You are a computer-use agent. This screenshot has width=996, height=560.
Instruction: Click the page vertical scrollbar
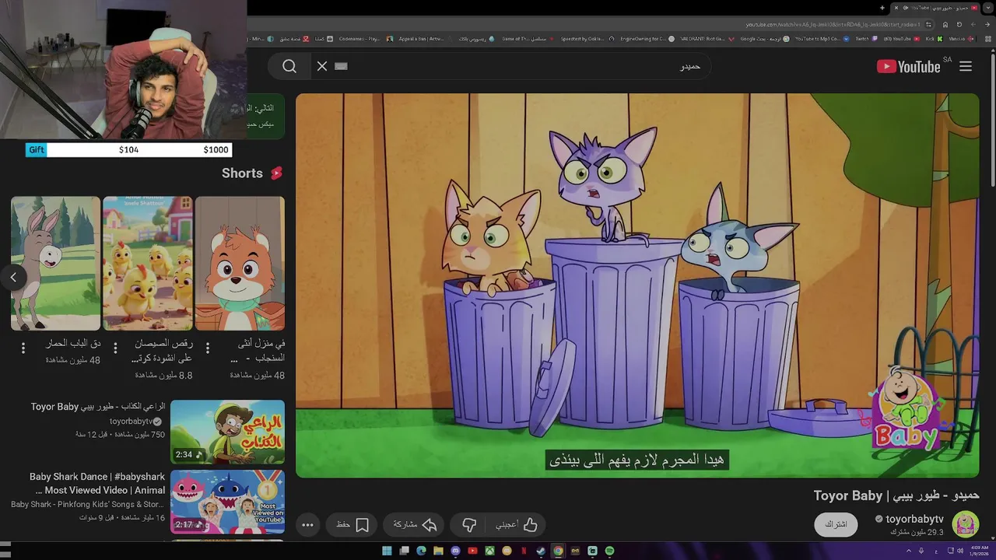point(992,117)
